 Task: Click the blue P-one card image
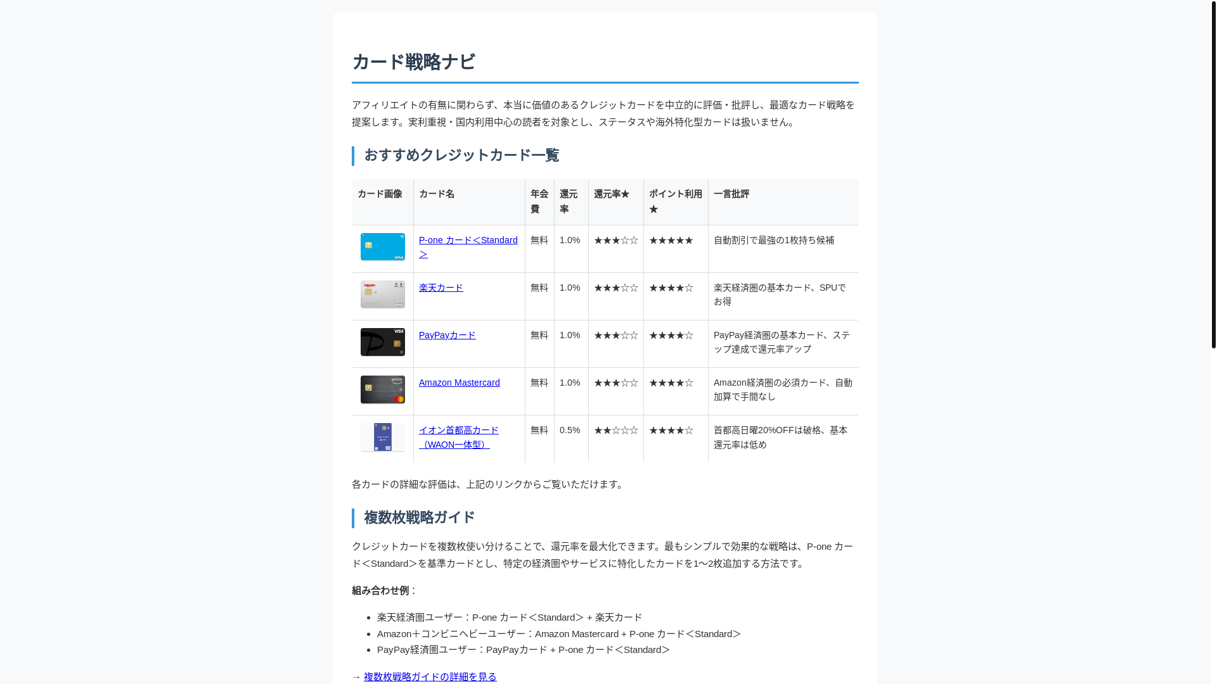coord(382,247)
